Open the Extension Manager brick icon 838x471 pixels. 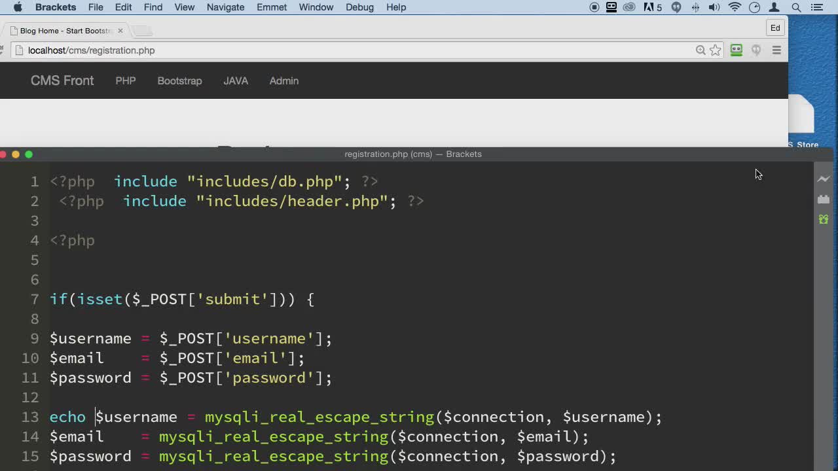(x=824, y=199)
